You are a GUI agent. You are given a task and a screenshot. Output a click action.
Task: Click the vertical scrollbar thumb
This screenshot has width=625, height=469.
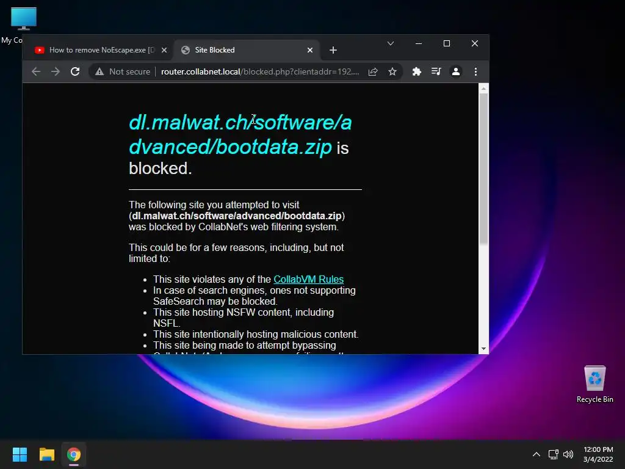pyautogui.click(x=483, y=169)
